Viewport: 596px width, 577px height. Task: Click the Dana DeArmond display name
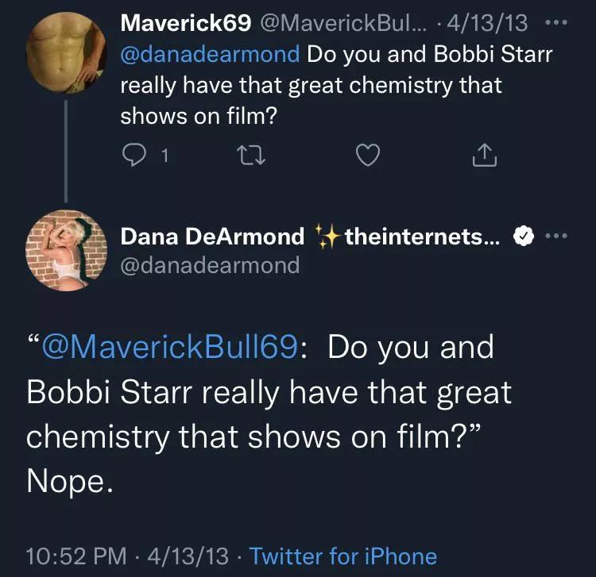click(212, 237)
